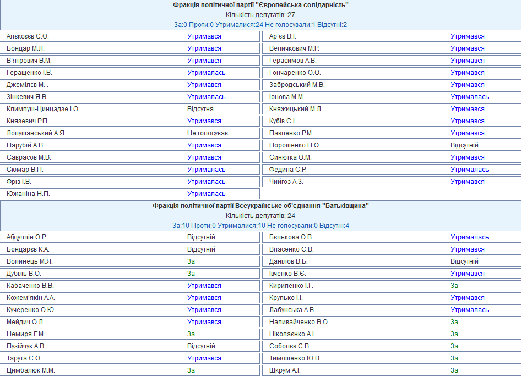
Task: Select deputy name Порошенко П.О.
Action: [x=295, y=145]
